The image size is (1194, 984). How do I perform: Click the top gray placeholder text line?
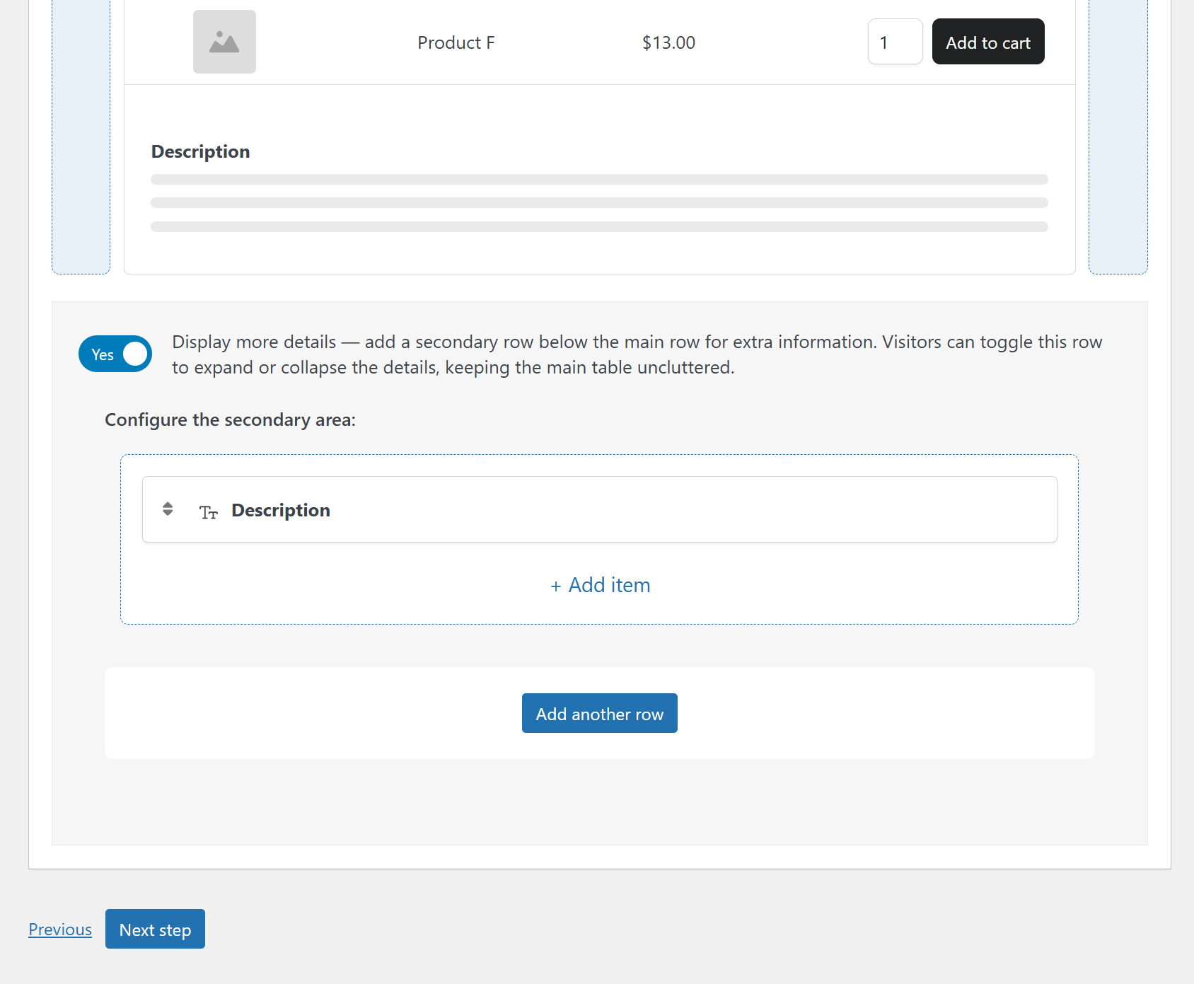click(599, 180)
